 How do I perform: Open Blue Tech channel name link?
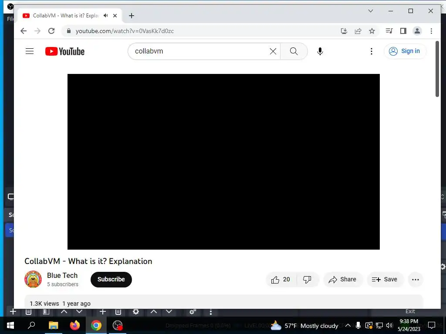[62, 275]
